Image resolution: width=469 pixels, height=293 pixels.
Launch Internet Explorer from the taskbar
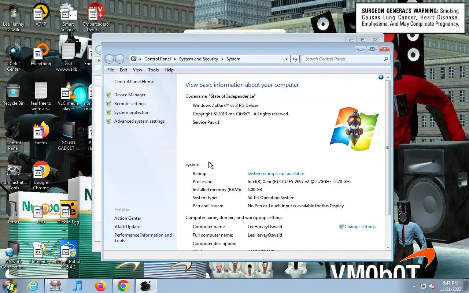pyautogui.click(x=33, y=286)
